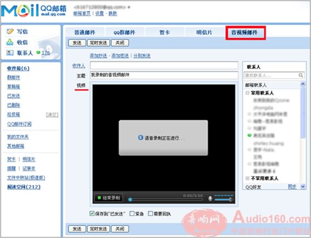Stop recording with 结束录制 button
The width and height of the screenshot is (311, 238).
(109, 198)
